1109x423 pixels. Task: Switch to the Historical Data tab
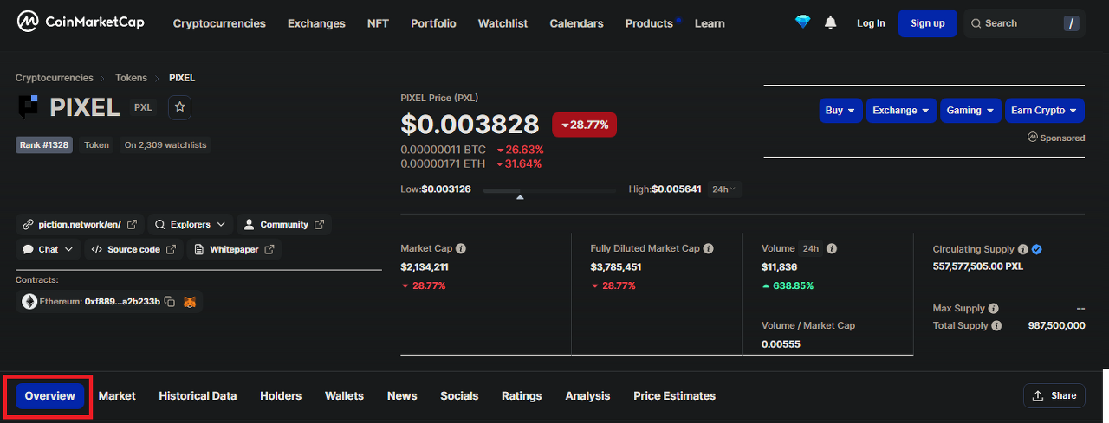[198, 396]
